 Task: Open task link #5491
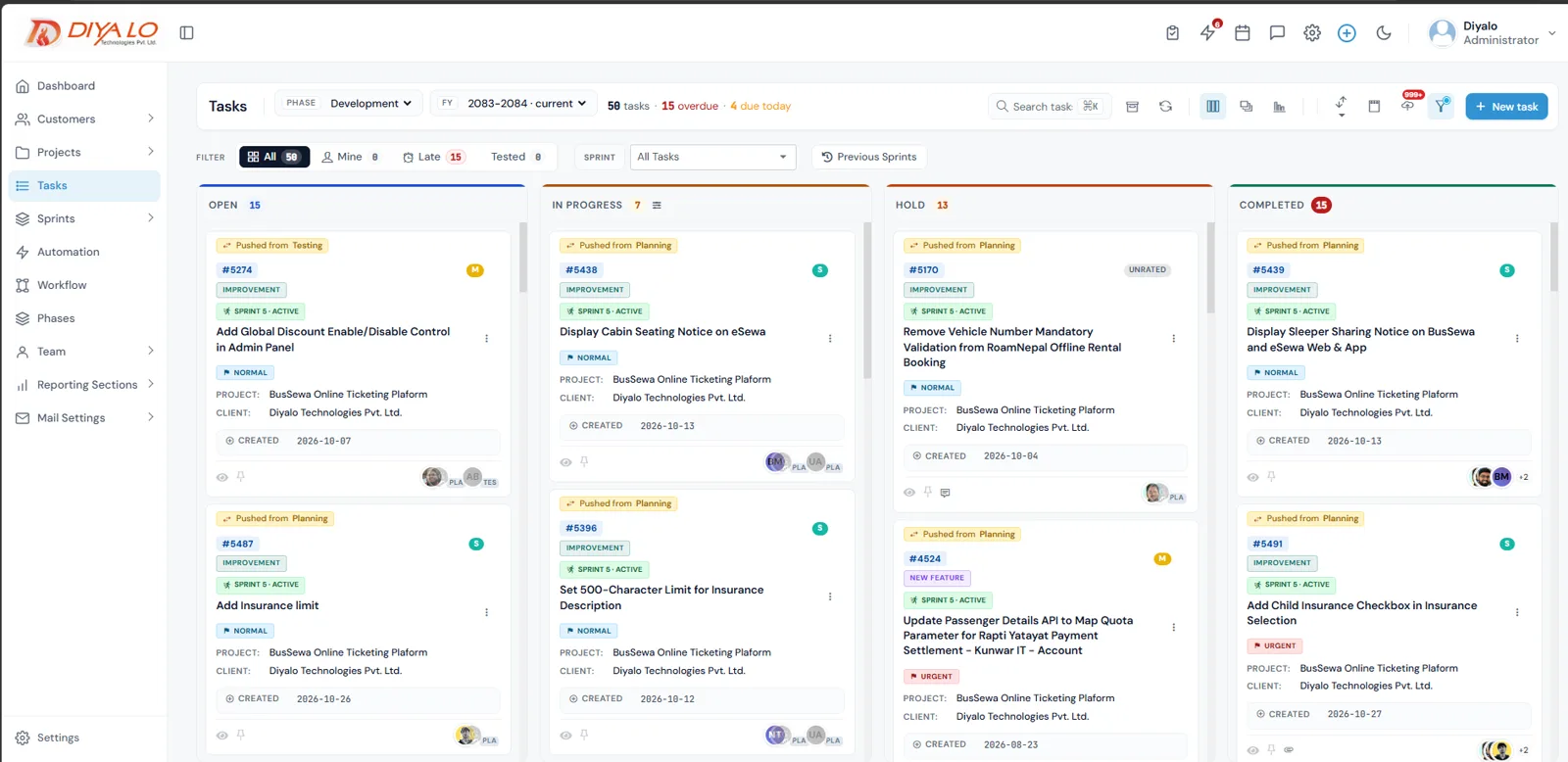tap(1268, 544)
